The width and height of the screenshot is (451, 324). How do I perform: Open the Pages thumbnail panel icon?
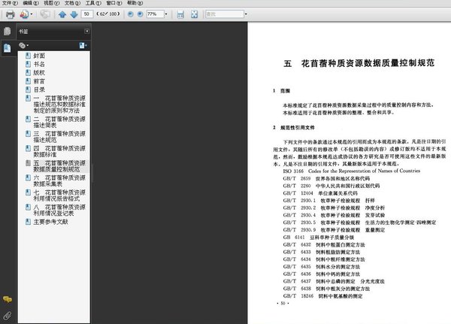8,31
